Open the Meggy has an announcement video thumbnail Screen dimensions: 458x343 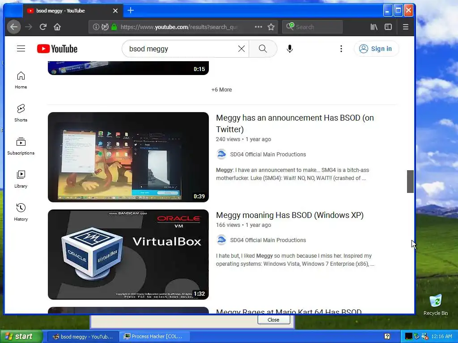point(128,157)
